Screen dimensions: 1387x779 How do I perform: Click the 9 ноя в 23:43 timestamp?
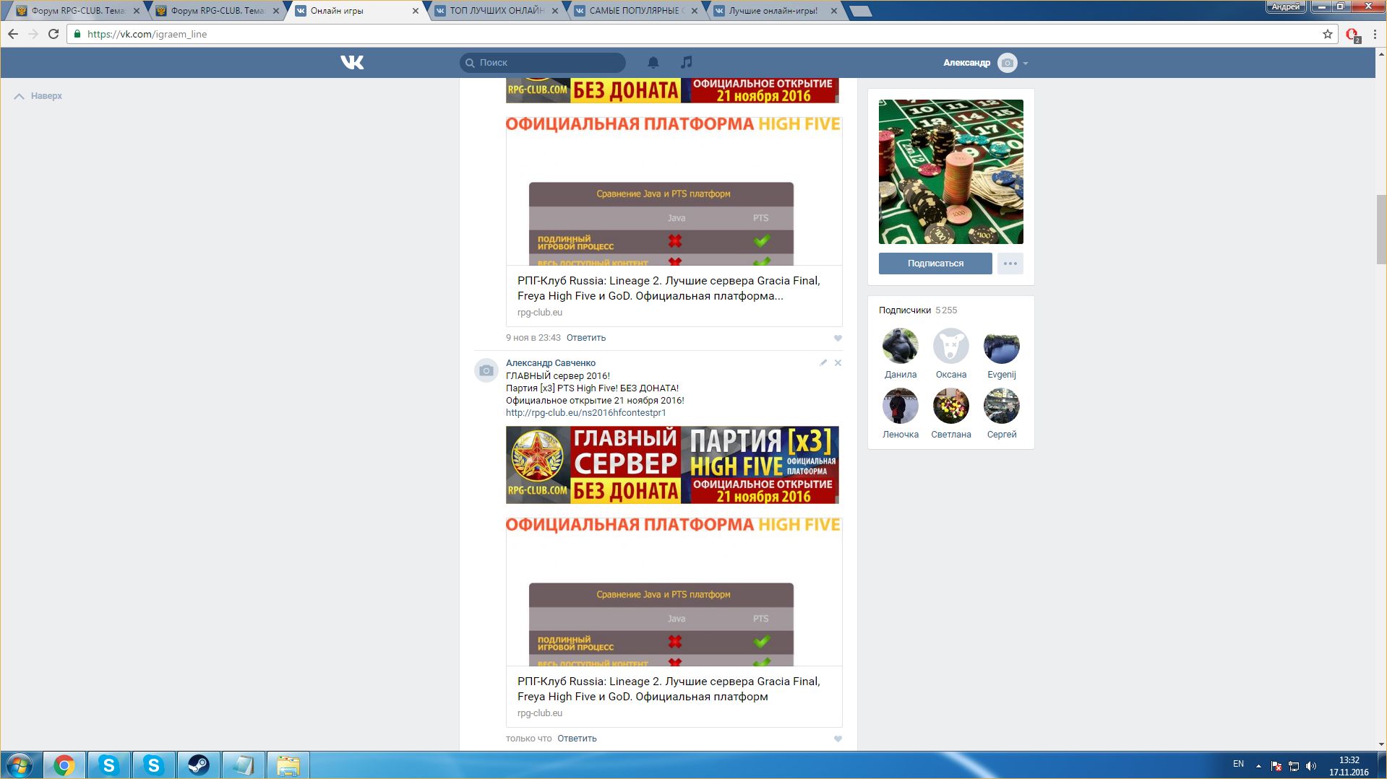(533, 338)
